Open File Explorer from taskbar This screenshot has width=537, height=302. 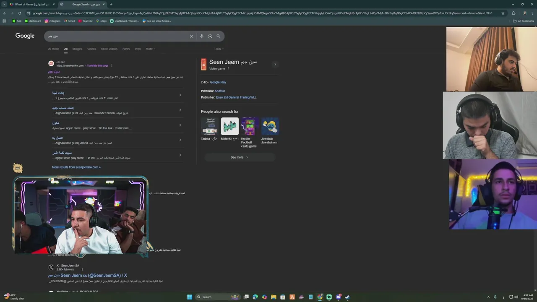coord(274,297)
